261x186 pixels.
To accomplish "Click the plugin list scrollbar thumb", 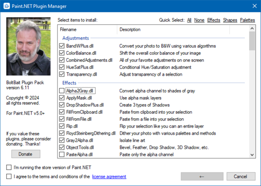I will pos(252,41).
